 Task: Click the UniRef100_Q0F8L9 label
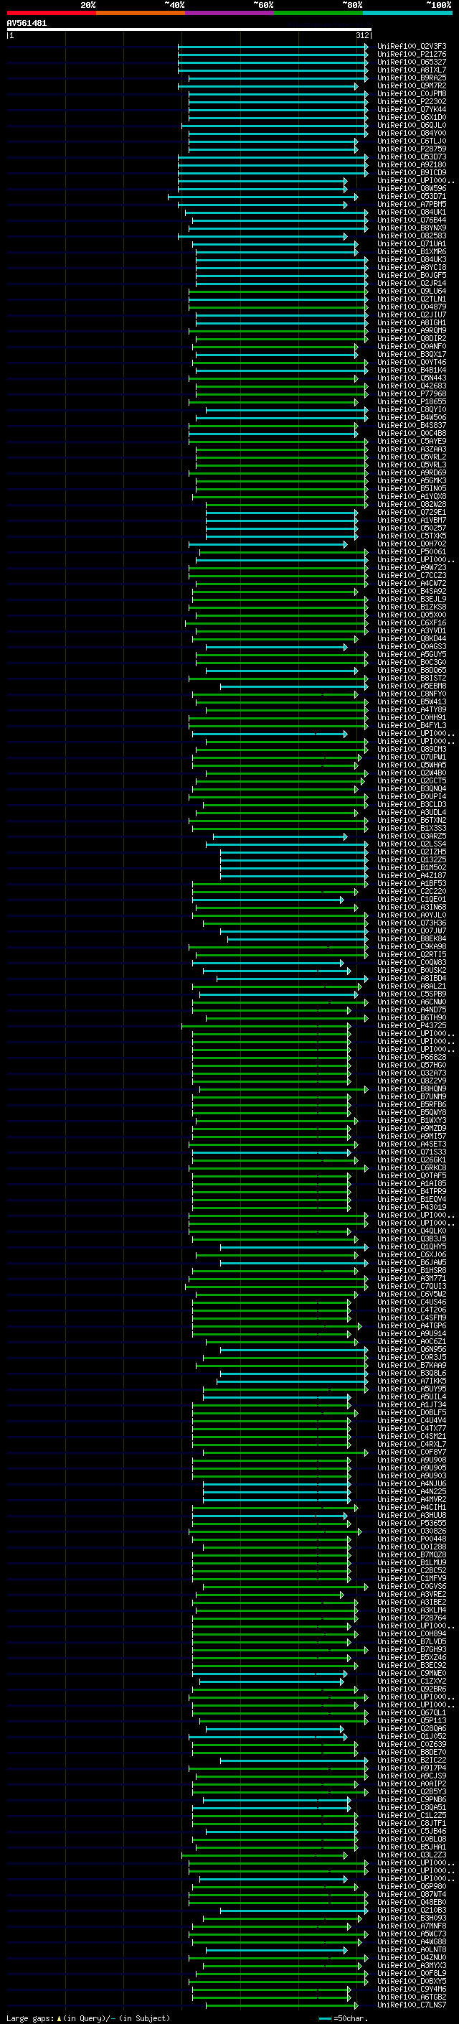pyautogui.click(x=412, y=1973)
